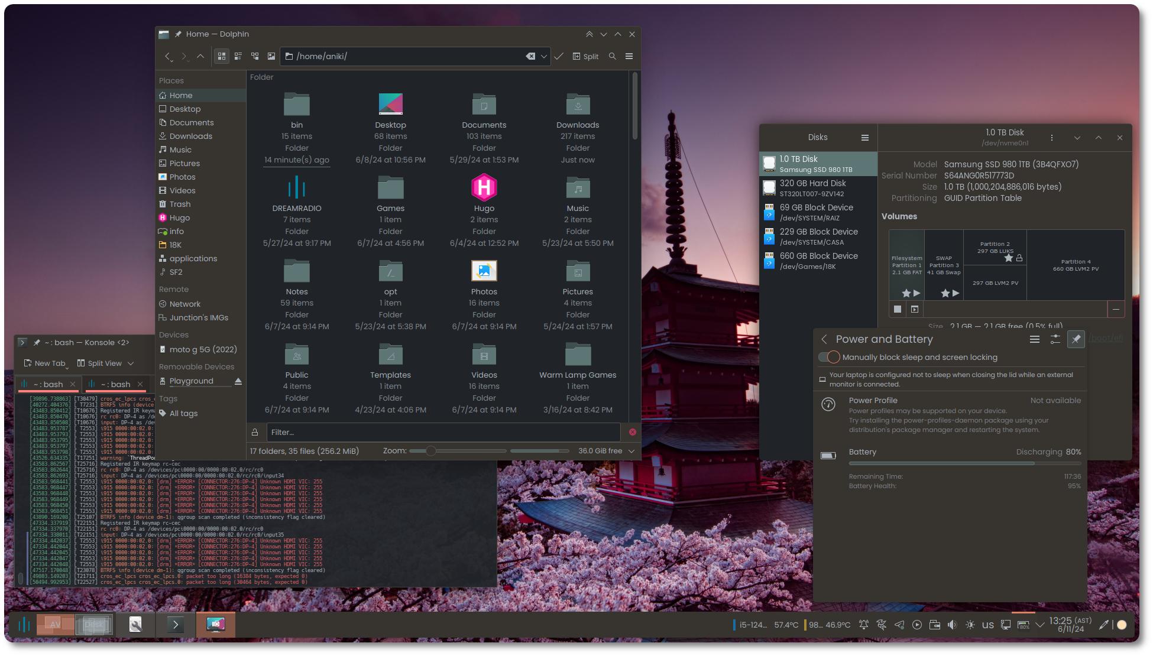
Task: Open search in Dolphin toolbar
Action: pyautogui.click(x=613, y=56)
